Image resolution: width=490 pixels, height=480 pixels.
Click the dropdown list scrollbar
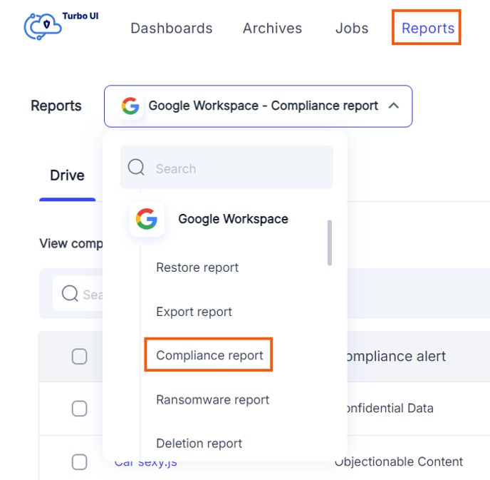(x=329, y=242)
